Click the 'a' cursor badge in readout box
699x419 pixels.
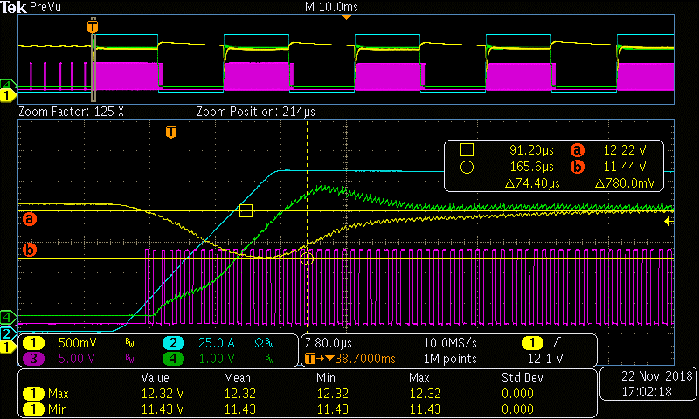point(578,150)
